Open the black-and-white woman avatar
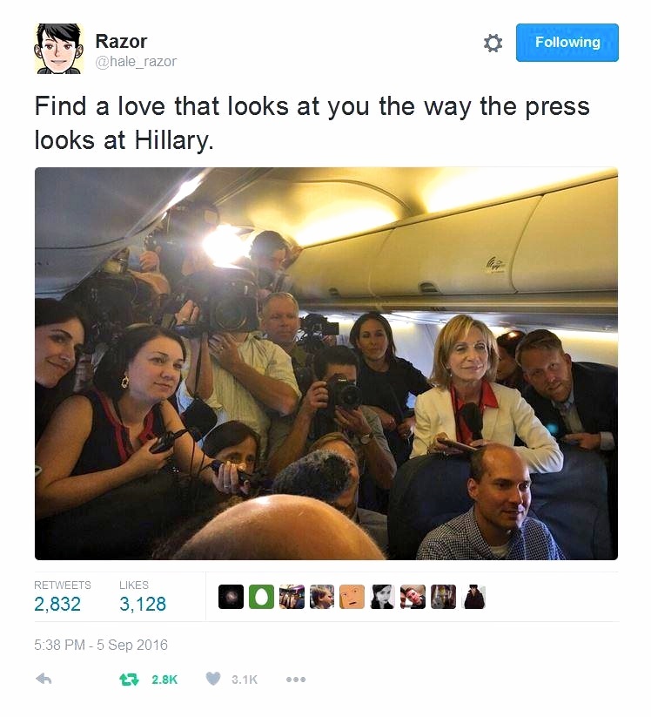Viewport: 651px width, 717px height. [x=382, y=597]
